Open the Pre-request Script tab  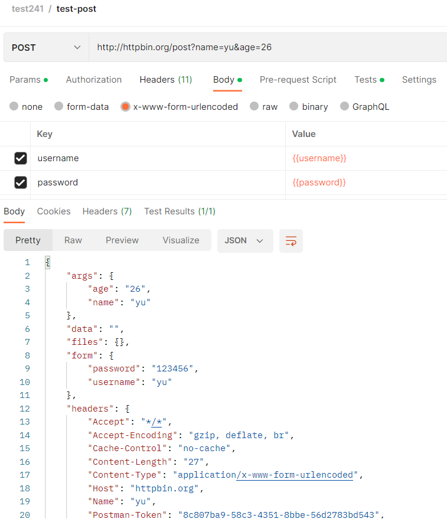point(298,80)
